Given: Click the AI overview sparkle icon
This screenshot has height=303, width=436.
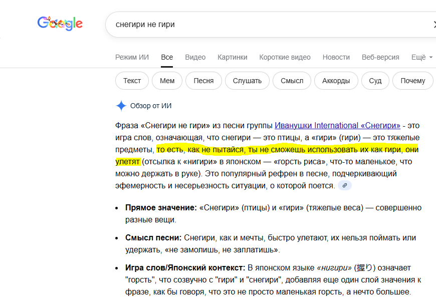Looking at the screenshot, I should coord(121,106).
